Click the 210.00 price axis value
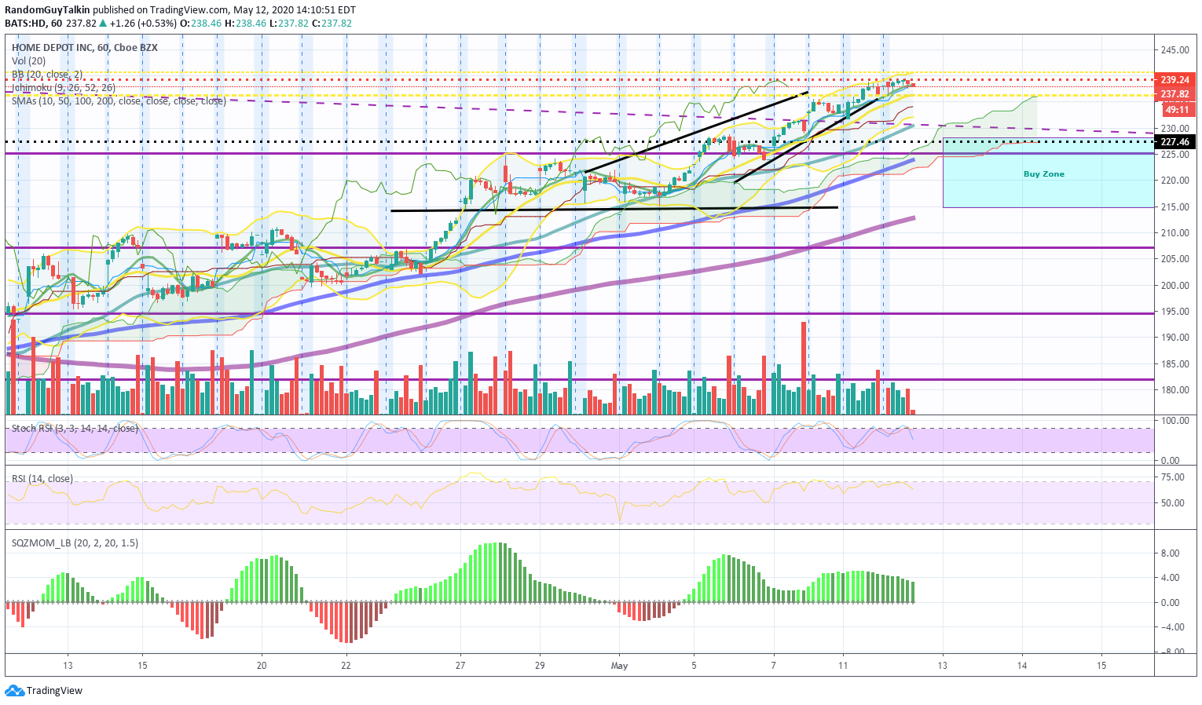Image resolution: width=1202 pixels, height=705 pixels. tap(1175, 233)
